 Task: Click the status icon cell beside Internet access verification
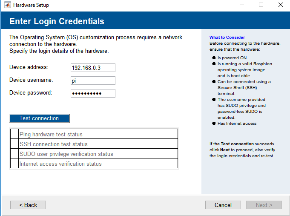(x=14, y=164)
